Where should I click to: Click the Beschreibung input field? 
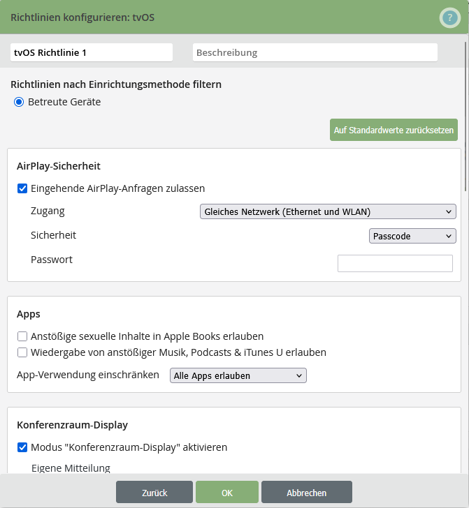coord(315,52)
